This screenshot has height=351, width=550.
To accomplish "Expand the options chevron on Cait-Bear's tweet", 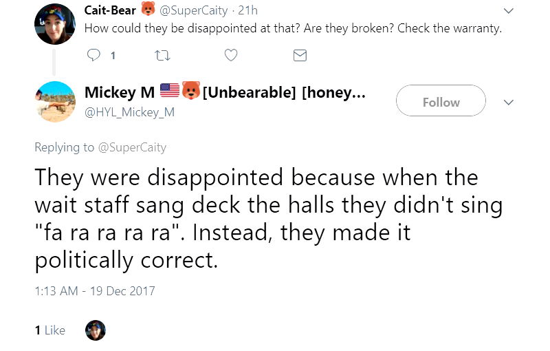I will click(509, 11).
